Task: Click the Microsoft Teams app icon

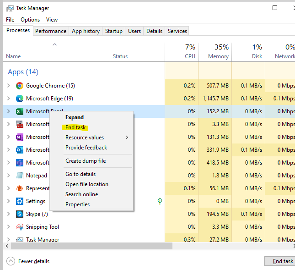Action: [20, 163]
